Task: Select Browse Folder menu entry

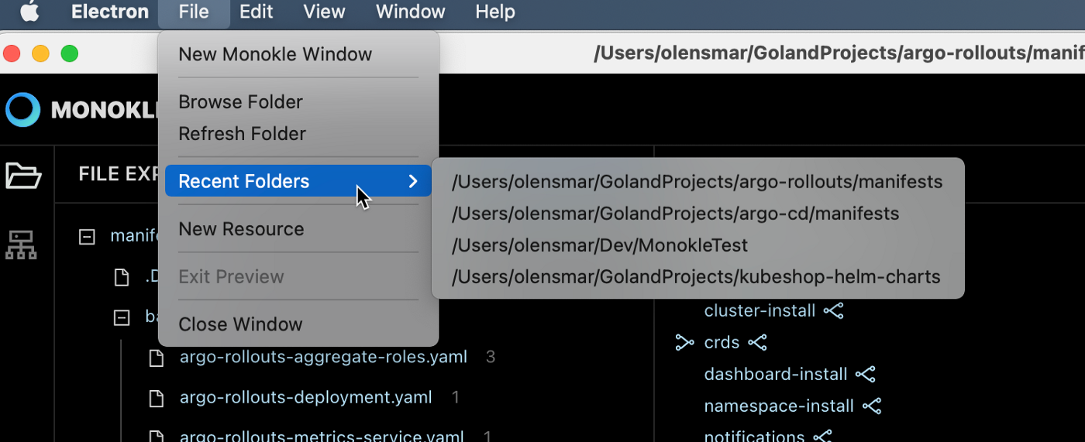Action: (x=298, y=102)
